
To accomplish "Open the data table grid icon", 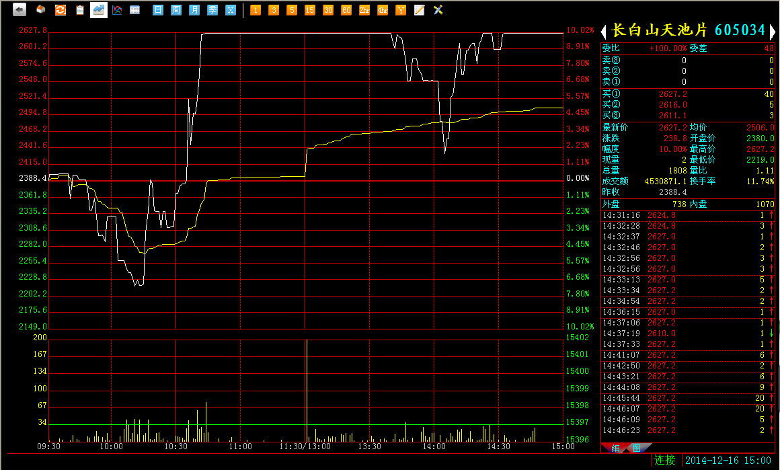I will (134, 9).
